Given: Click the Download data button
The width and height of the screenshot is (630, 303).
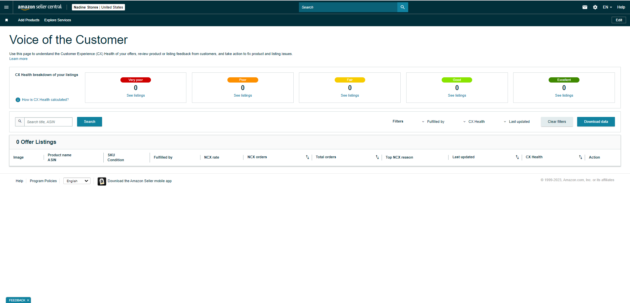Looking at the screenshot, I should (596, 122).
